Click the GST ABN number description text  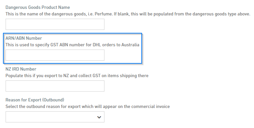pos(72,45)
